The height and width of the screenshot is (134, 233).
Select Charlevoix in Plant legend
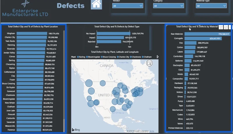tap(135, 57)
